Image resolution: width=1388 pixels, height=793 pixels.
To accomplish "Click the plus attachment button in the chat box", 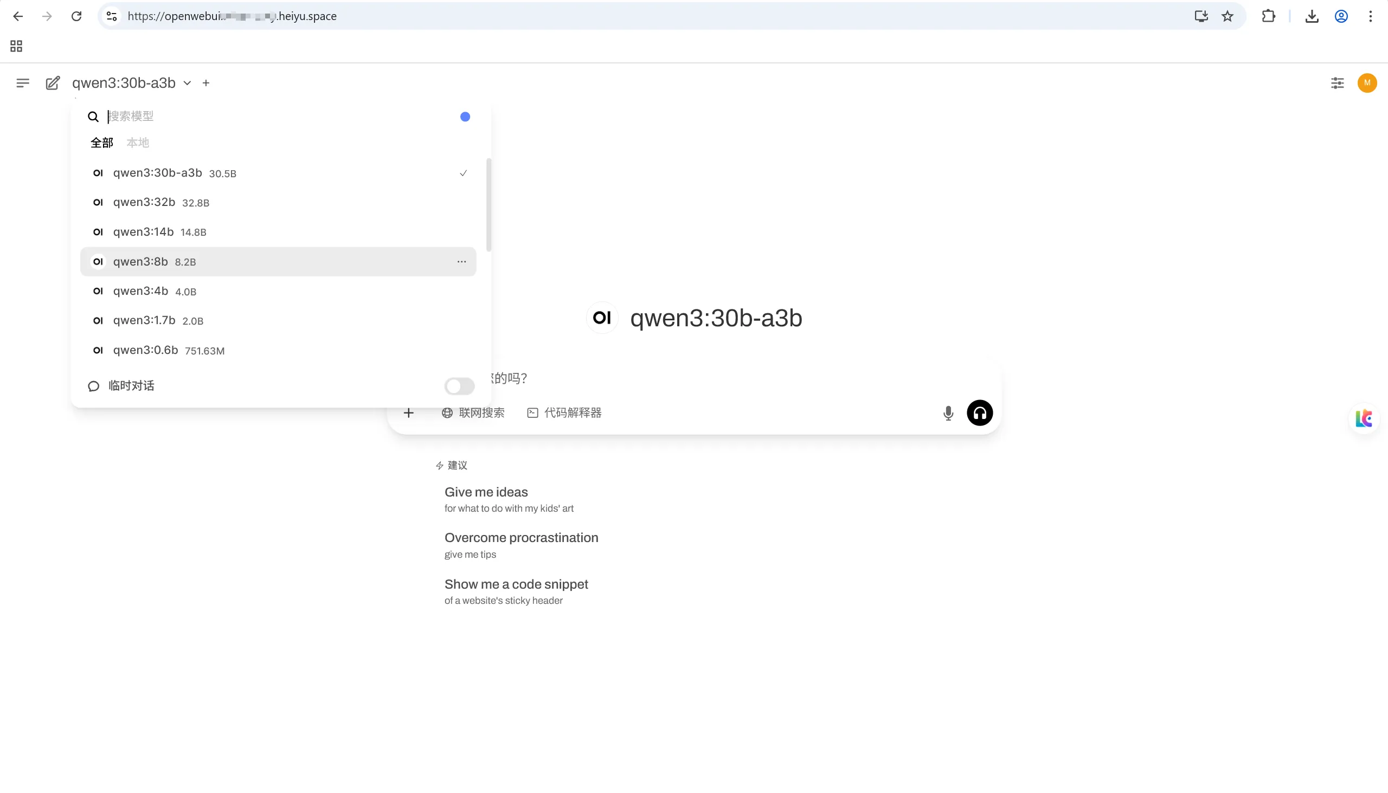I will coord(409,413).
